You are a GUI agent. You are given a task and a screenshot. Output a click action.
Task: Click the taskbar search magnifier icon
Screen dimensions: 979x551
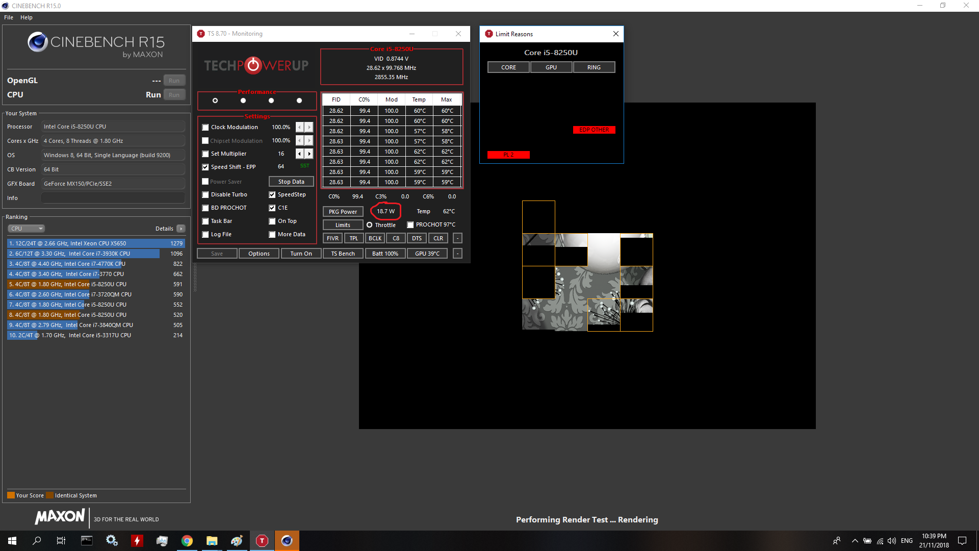[37, 541]
